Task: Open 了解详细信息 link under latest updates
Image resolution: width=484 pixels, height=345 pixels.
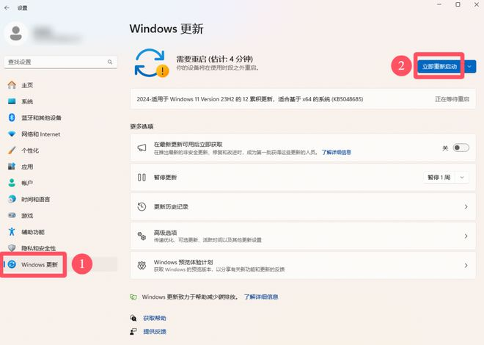Action: click(x=337, y=152)
